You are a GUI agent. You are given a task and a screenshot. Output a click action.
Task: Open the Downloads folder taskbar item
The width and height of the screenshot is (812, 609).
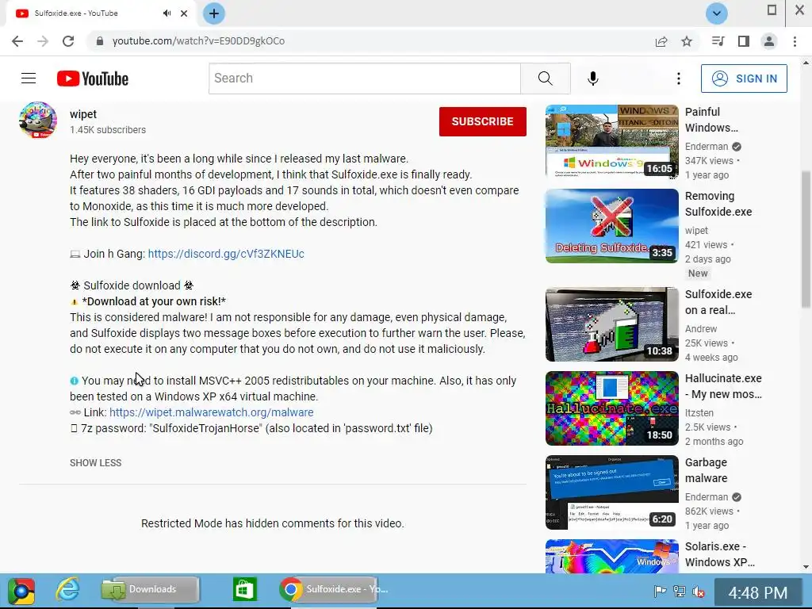pyautogui.click(x=150, y=589)
